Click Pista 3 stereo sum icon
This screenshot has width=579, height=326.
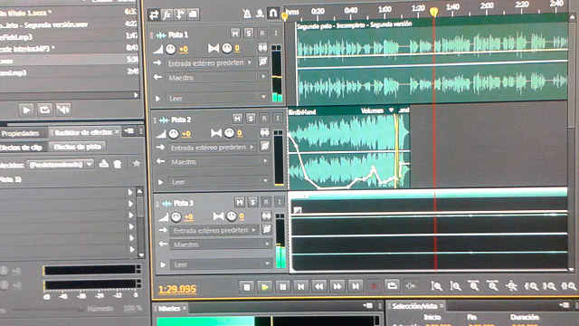pyautogui.click(x=267, y=216)
